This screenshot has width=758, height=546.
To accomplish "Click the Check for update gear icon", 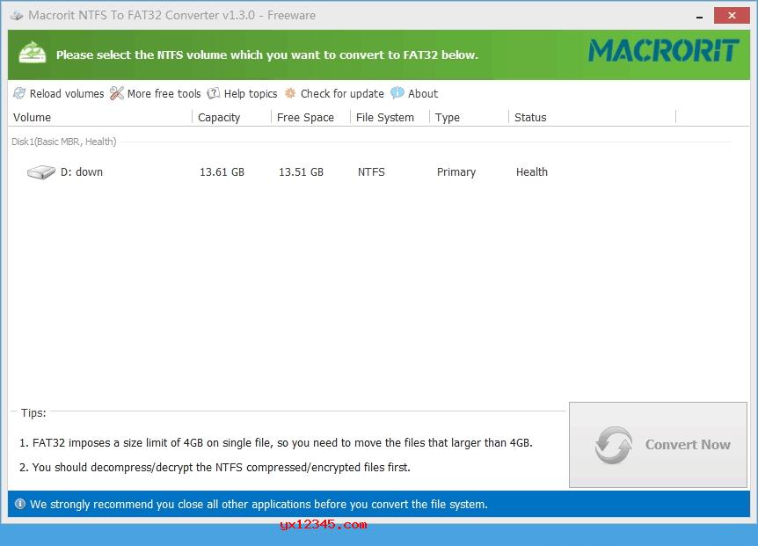I will [x=290, y=93].
